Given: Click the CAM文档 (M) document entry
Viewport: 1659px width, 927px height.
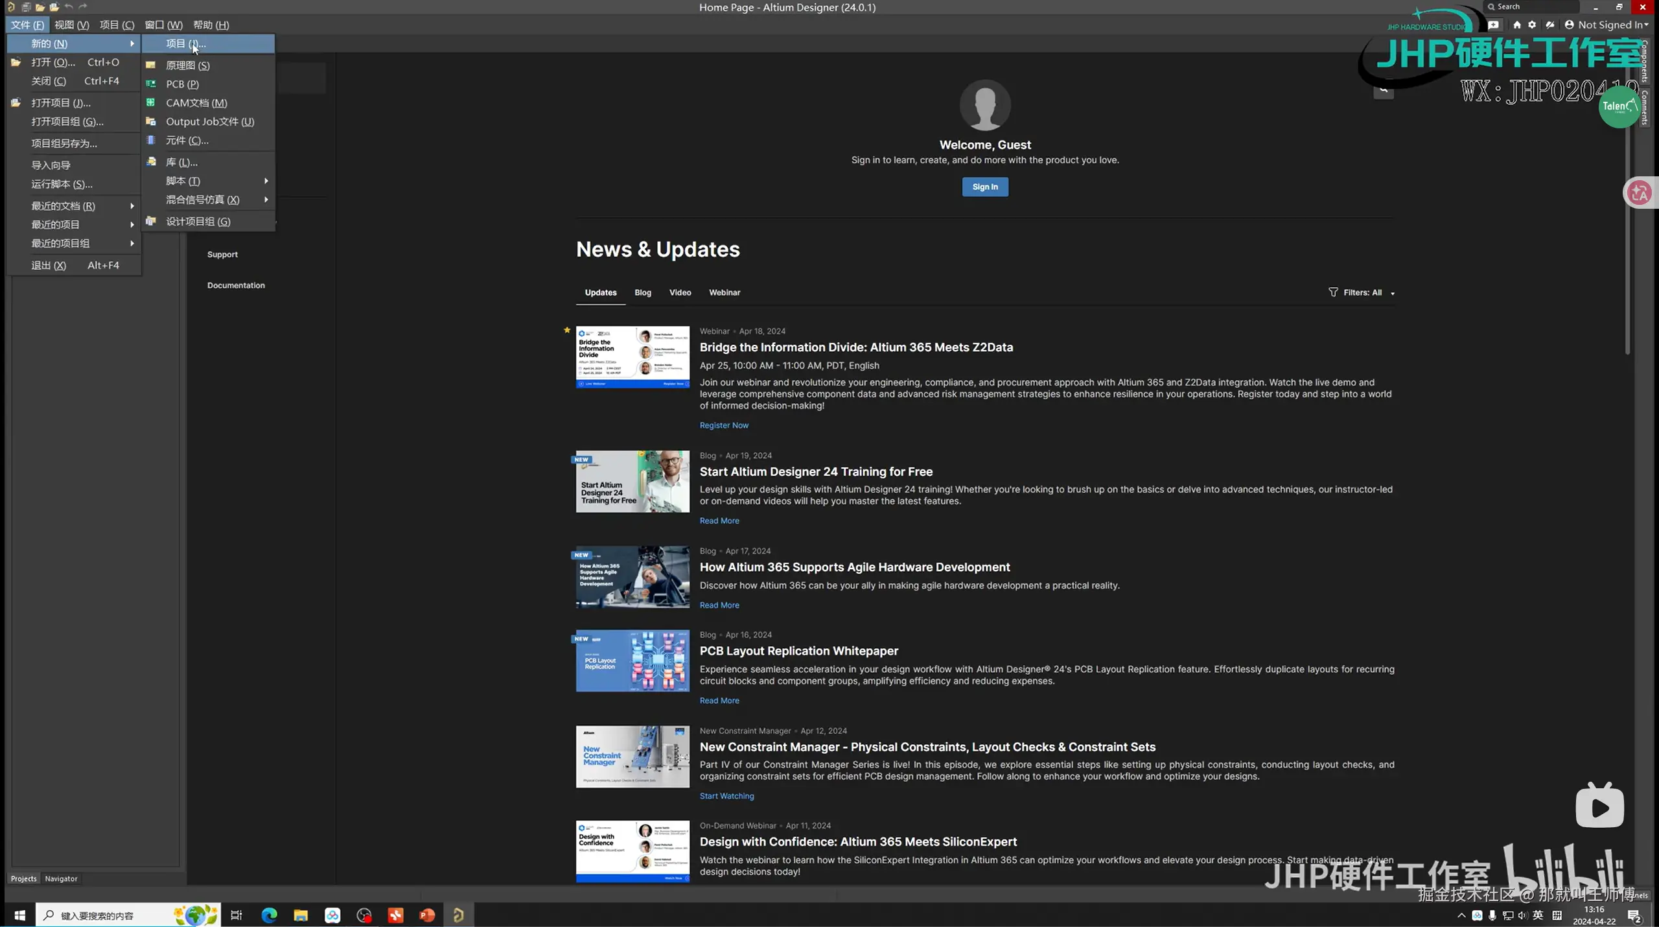Looking at the screenshot, I should [x=208, y=103].
